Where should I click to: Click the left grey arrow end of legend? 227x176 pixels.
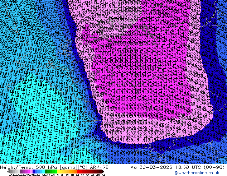click(8, 172)
